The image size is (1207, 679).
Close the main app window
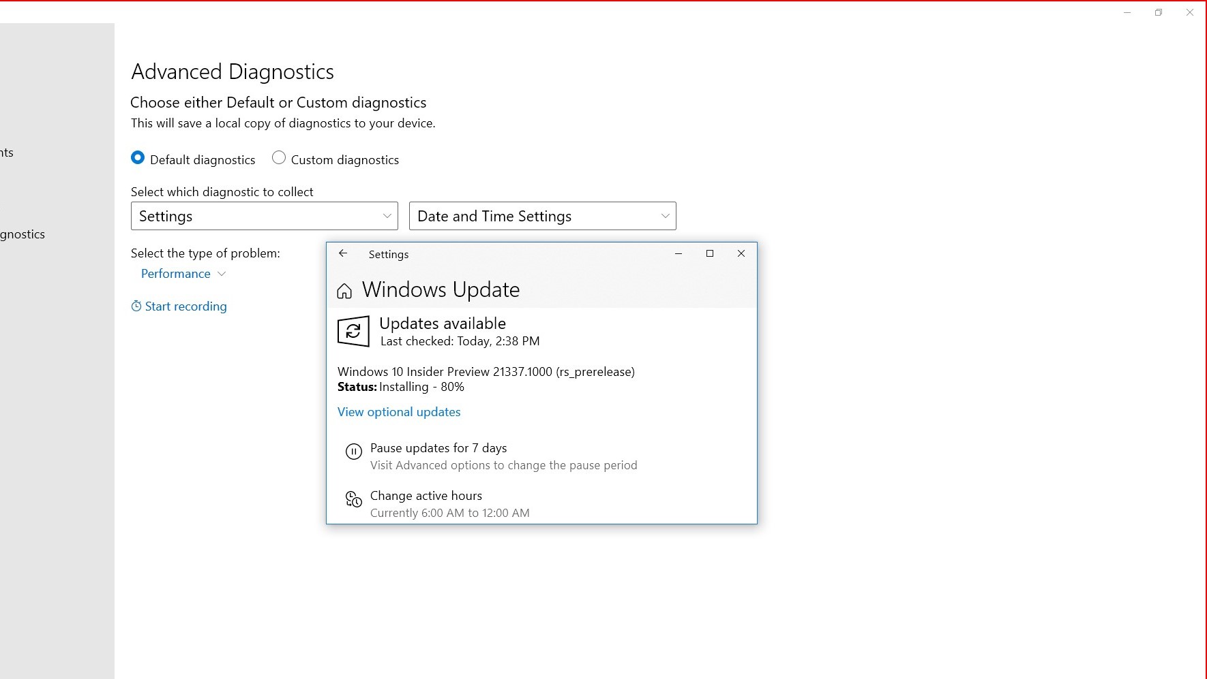pyautogui.click(x=1190, y=12)
